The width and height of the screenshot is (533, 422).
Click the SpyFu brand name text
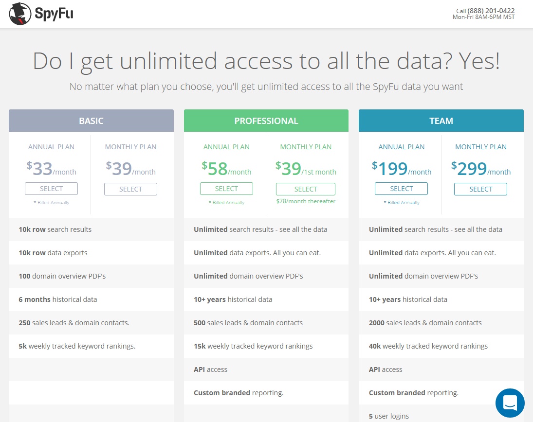[x=54, y=14]
